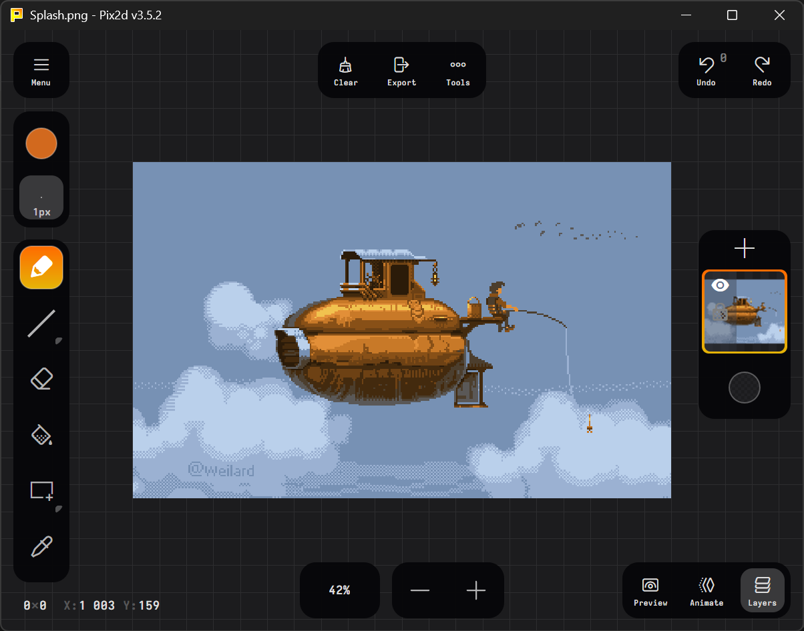Open the Animate panel
Image resolution: width=804 pixels, height=631 pixels.
coord(707,590)
